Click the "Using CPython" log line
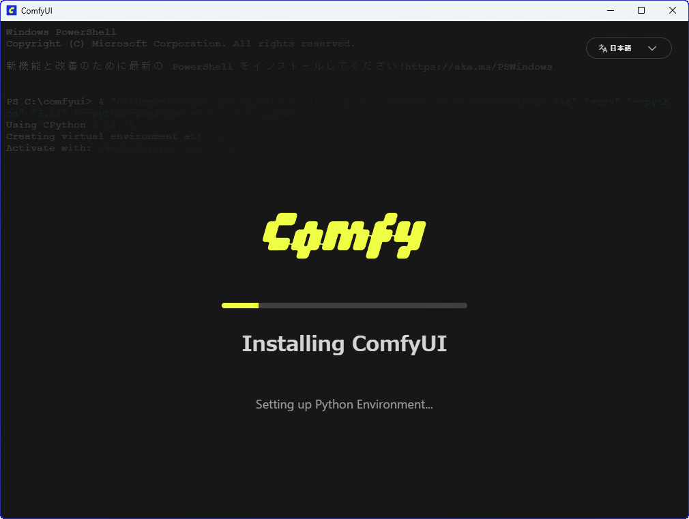The width and height of the screenshot is (689, 519). point(46,125)
